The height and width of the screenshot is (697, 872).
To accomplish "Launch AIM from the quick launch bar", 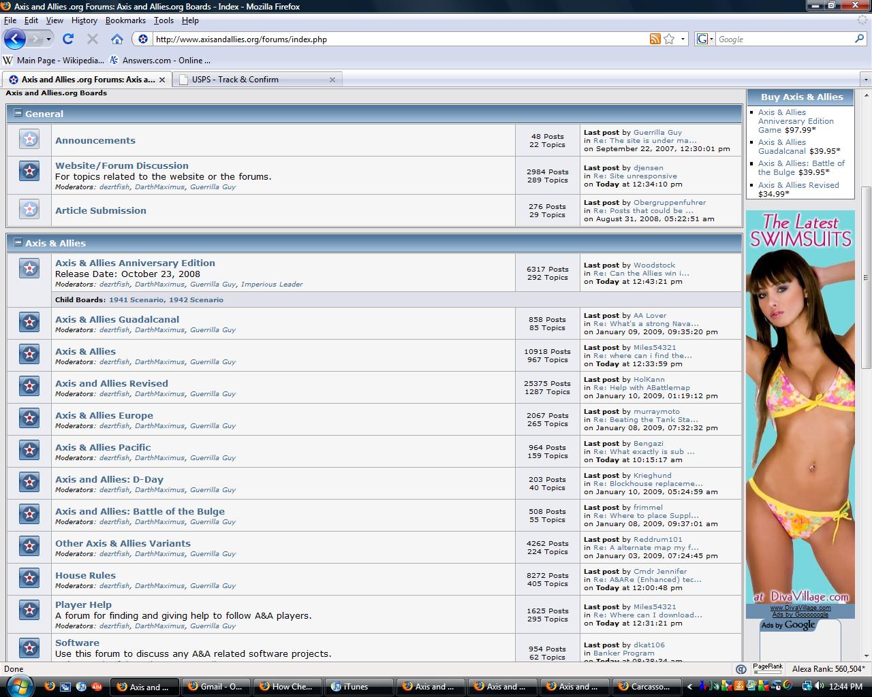I will (x=96, y=686).
